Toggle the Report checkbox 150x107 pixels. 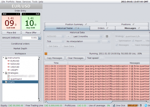(x=133, y=41)
